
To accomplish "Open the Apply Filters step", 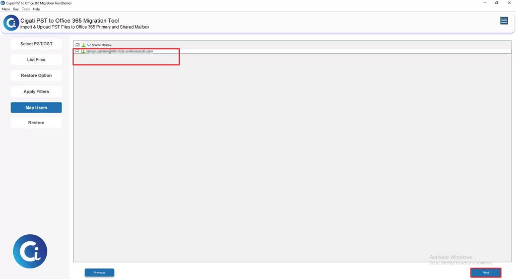I will point(36,91).
